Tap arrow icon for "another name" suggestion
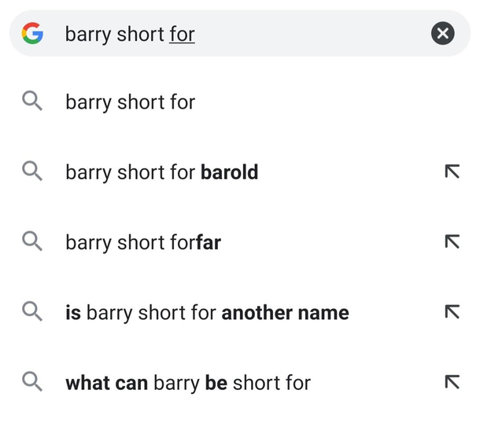Image resolution: width=480 pixels, height=423 pixels. [x=451, y=312]
